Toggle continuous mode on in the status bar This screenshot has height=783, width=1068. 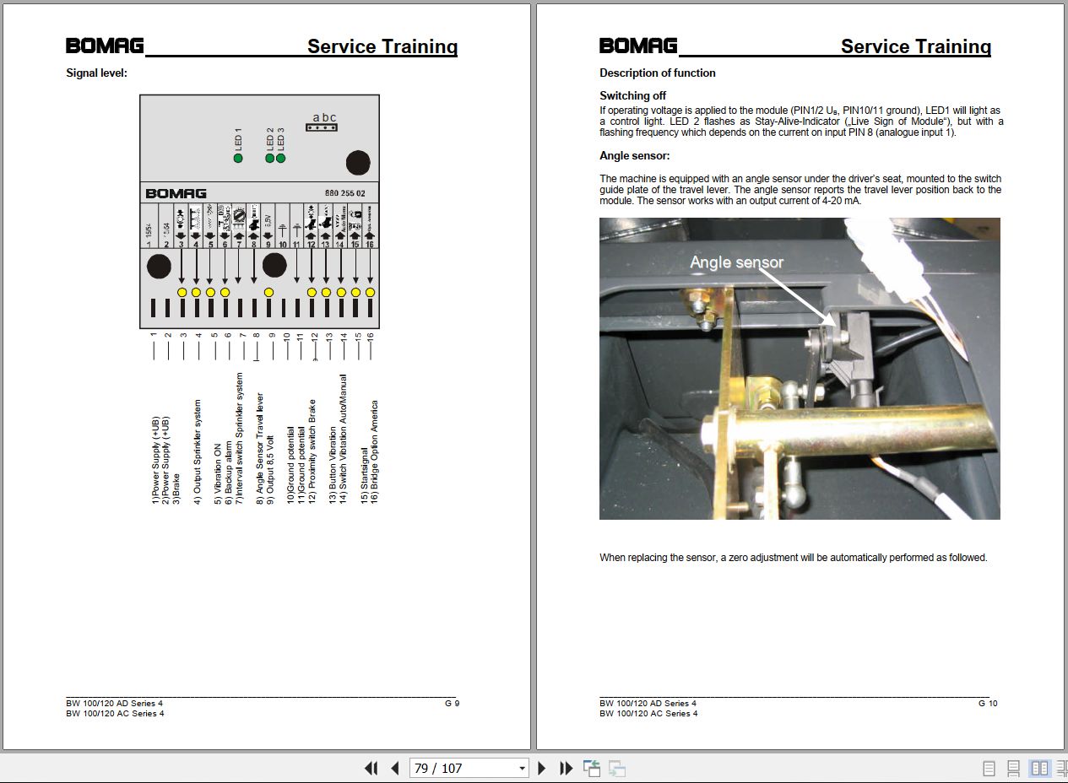click(1012, 769)
